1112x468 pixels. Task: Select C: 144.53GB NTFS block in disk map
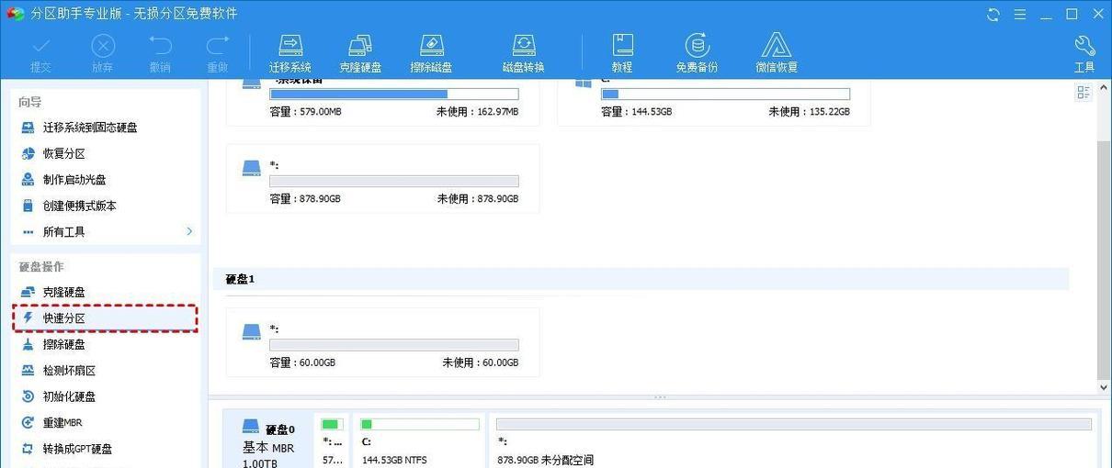(x=419, y=442)
